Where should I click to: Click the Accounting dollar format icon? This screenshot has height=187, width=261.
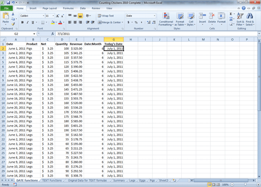click(x=128, y=22)
